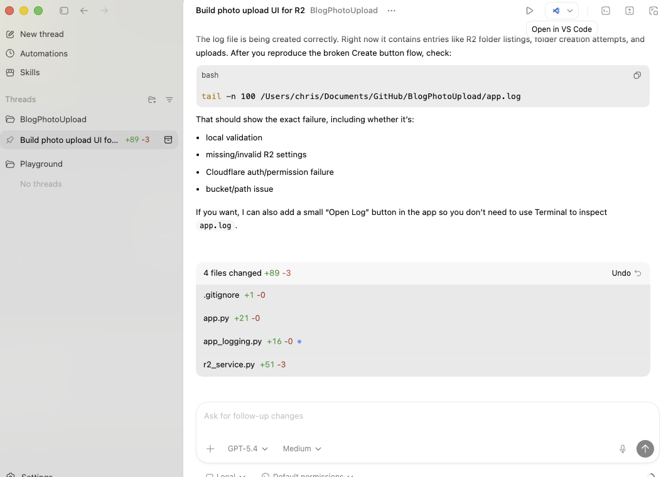Click the Run play icon in header
The width and height of the screenshot is (666, 477).
pyautogui.click(x=529, y=11)
